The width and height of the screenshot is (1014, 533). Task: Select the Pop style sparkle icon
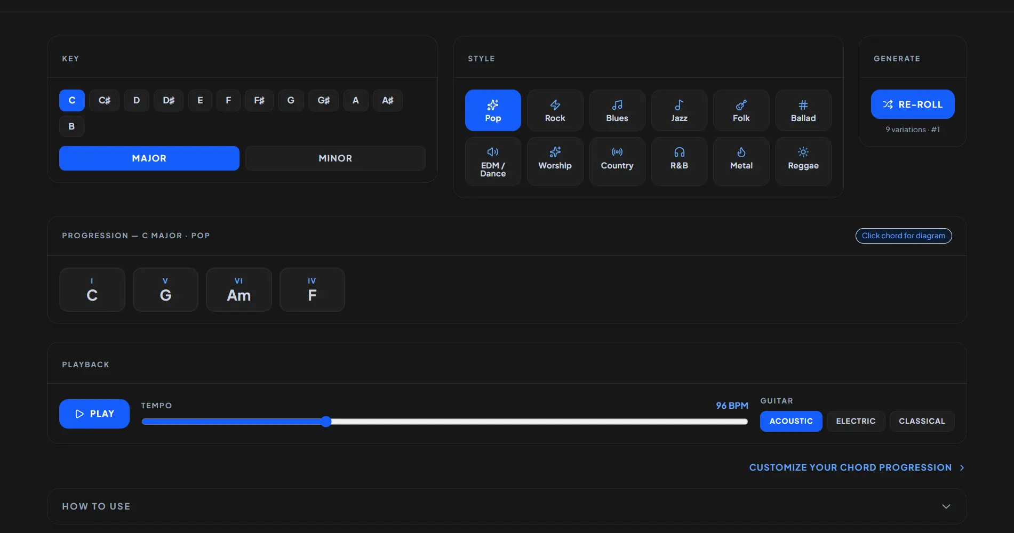click(x=493, y=104)
